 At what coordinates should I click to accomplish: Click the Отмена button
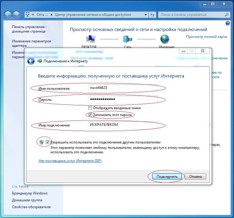195,177
